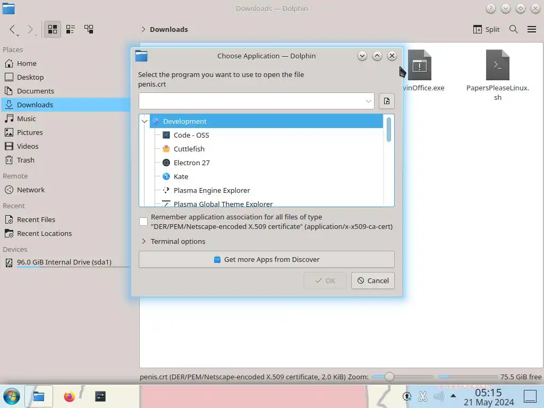Select Electron 27 in the application list
The width and height of the screenshot is (544, 408).
(x=191, y=163)
